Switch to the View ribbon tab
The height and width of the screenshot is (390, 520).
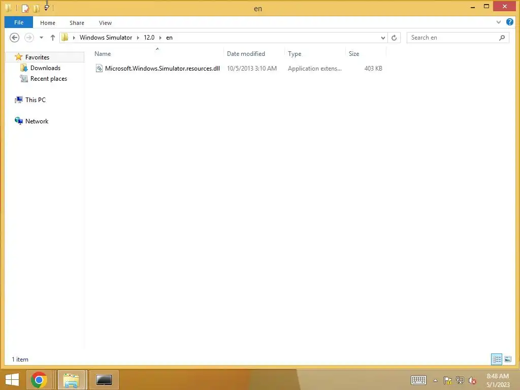(x=105, y=22)
